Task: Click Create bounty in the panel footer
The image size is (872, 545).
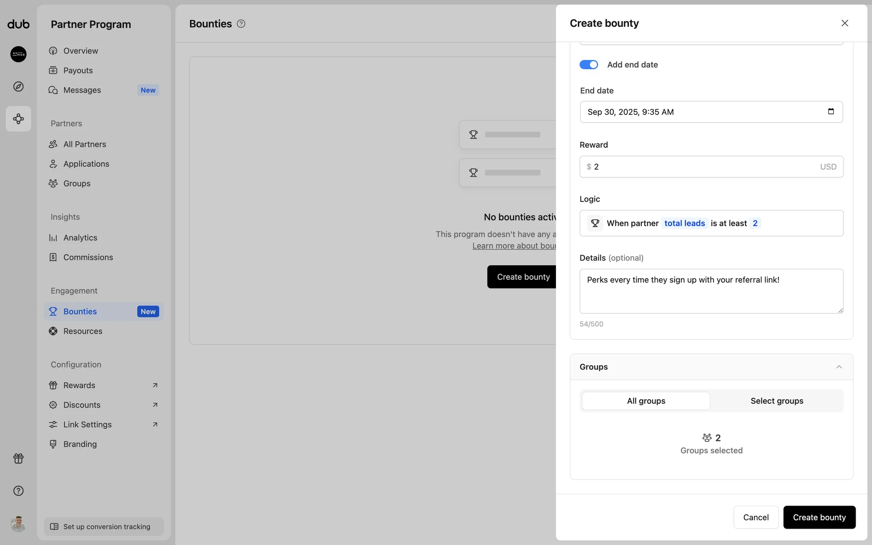Action: coord(819,517)
